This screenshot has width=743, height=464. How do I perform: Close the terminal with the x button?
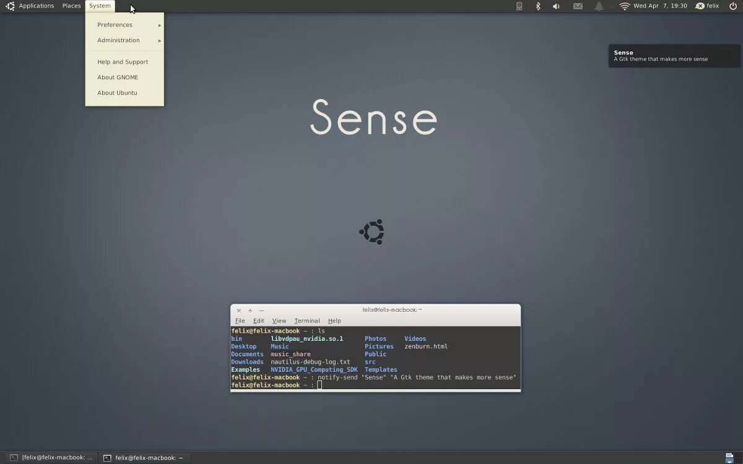[x=239, y=311]
